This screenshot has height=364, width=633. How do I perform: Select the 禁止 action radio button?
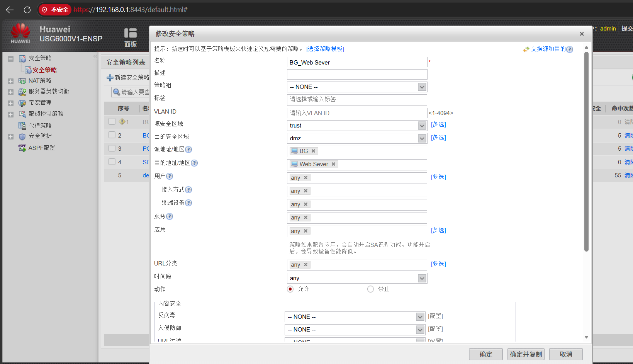click(370, 289)
